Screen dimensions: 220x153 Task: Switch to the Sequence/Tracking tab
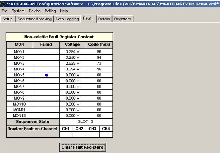pyautogui.click(x=34, y=19)
